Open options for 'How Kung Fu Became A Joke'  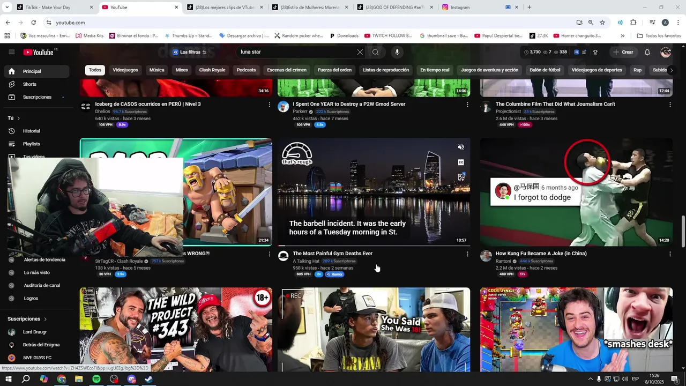point(670,254)
